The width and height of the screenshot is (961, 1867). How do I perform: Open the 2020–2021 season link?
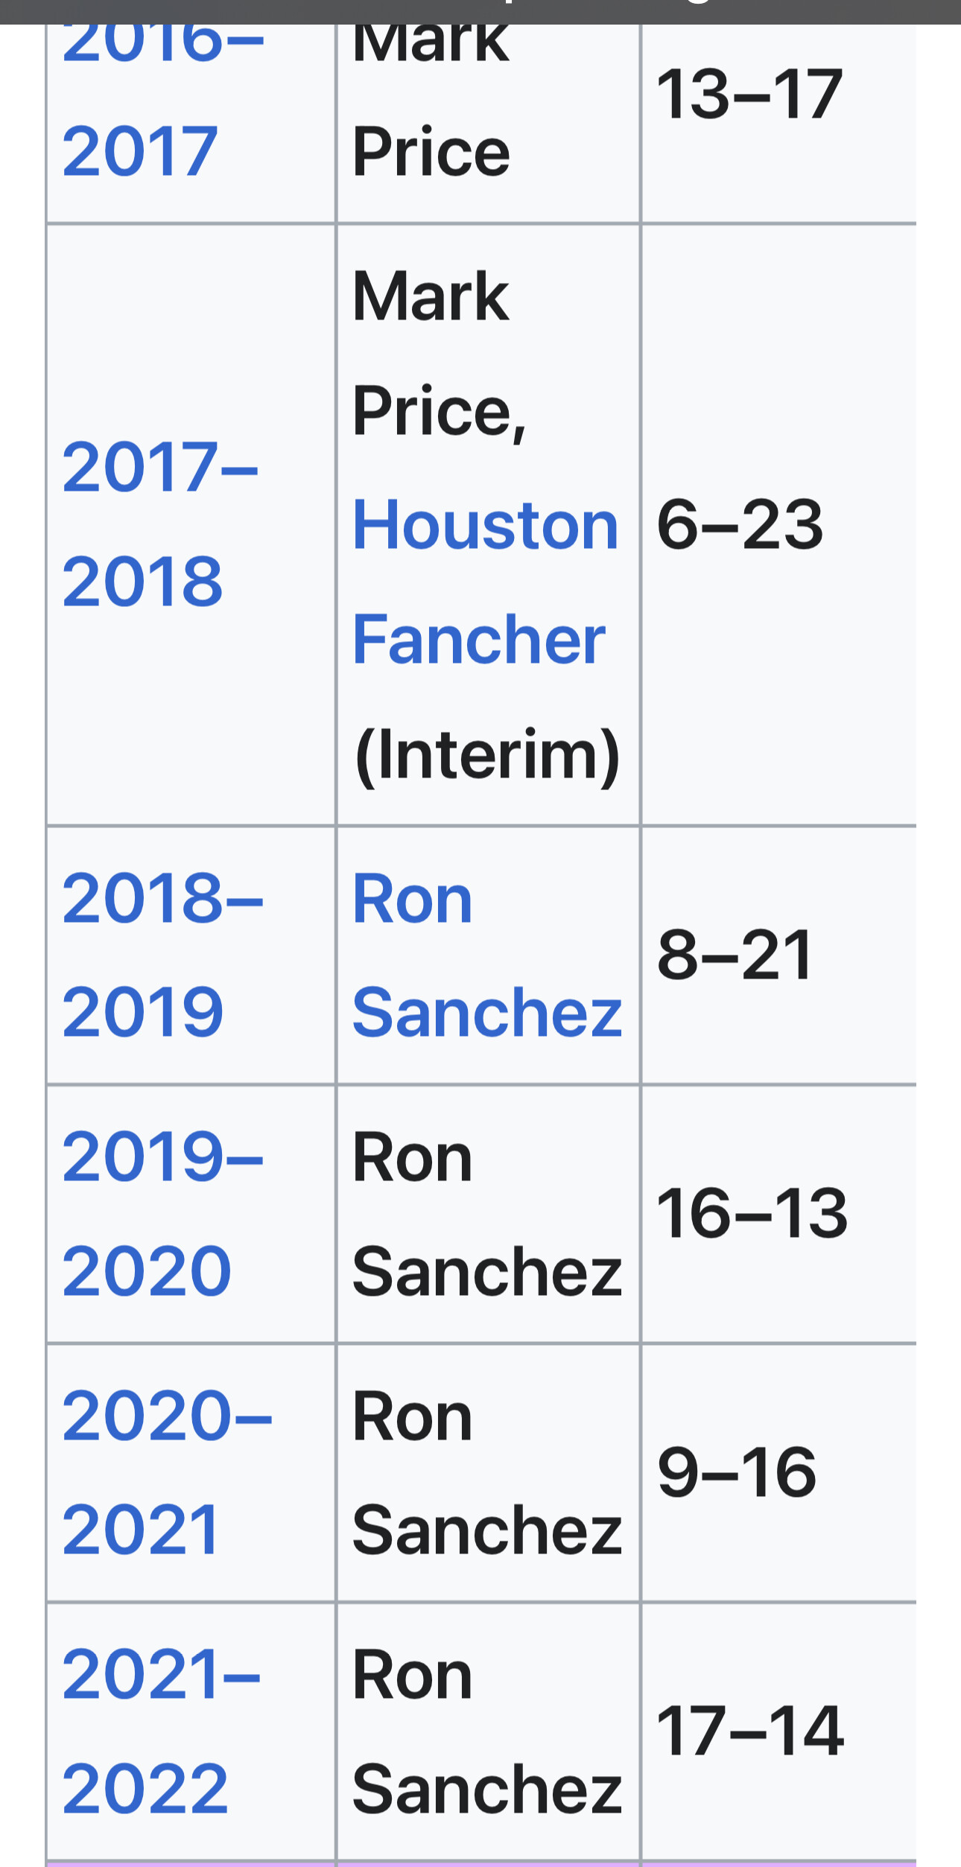tap(167, 1472)
